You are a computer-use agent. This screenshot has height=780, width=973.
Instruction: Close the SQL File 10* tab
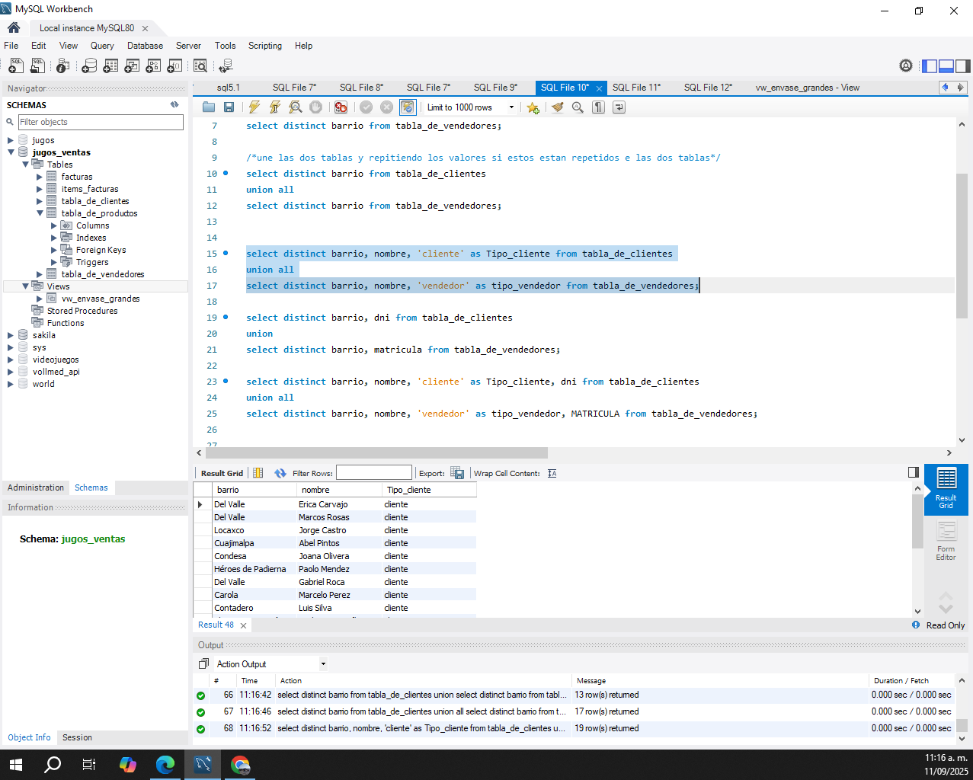coord(600,88)
